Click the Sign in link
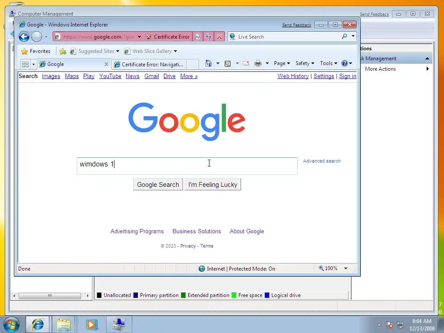The height and width of the screenshot is (333, 444). [348, 76]
